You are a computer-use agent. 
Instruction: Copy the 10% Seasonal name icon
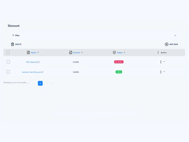39,62
